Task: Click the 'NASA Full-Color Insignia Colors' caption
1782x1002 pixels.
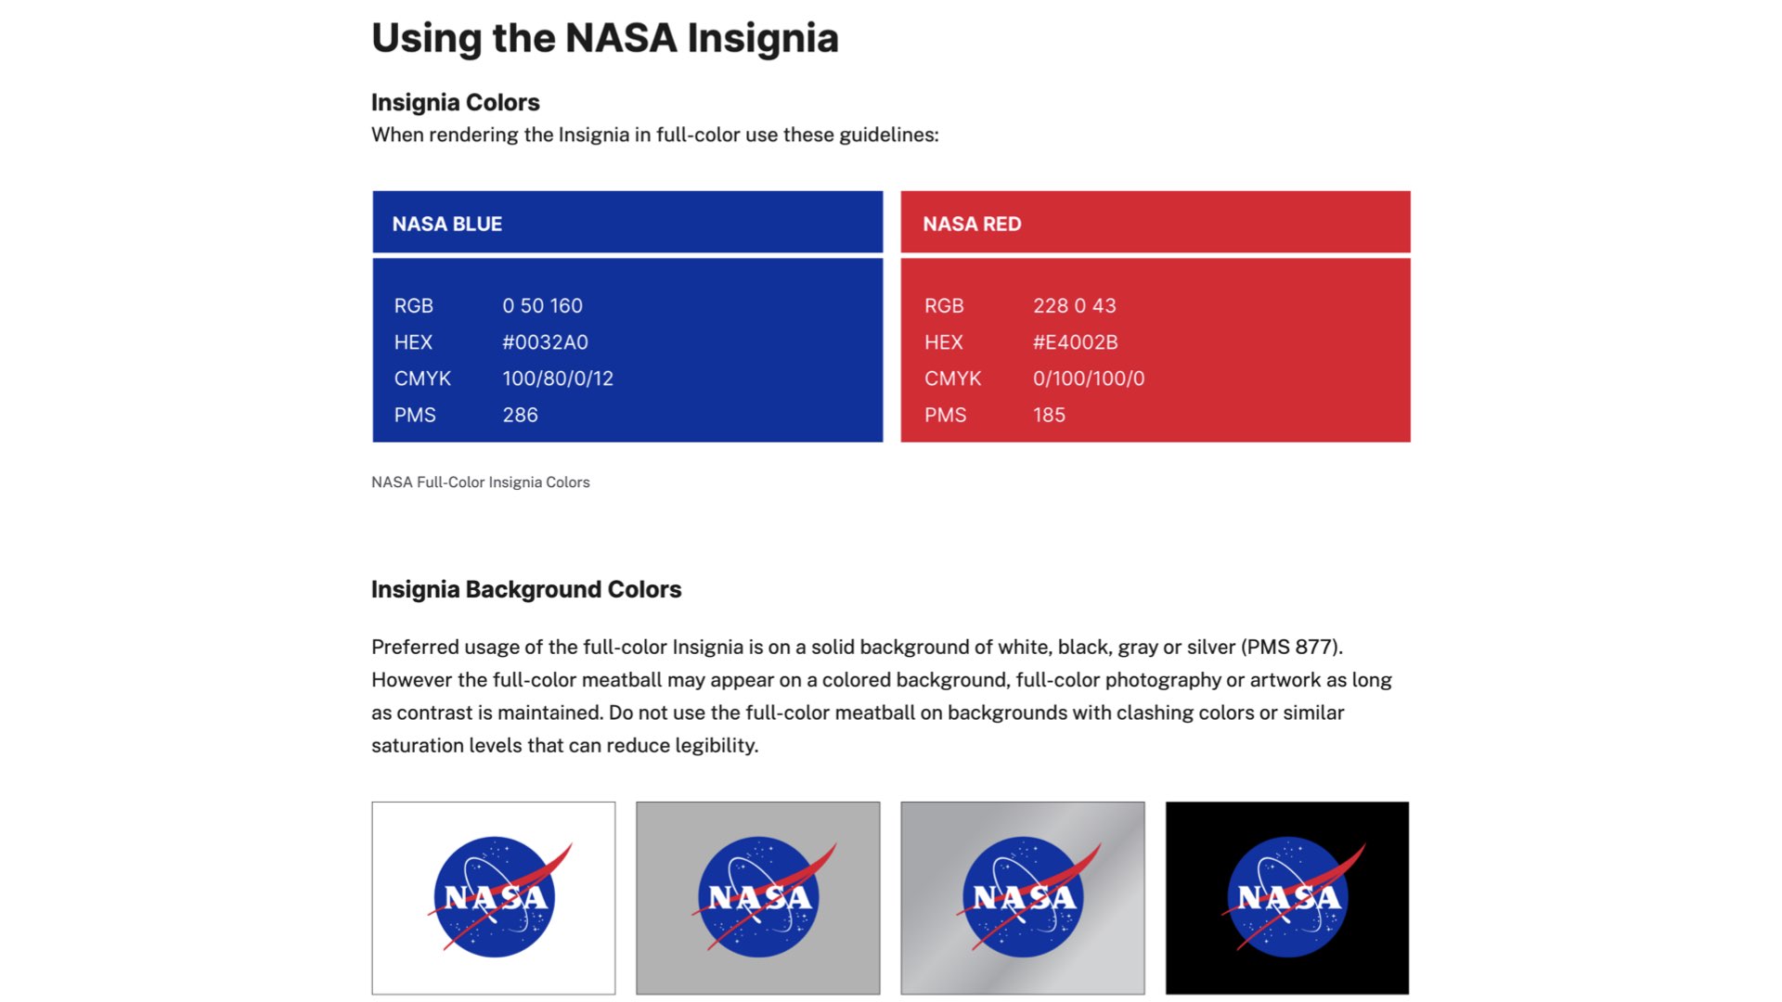Action: click(x=480, y=482)
